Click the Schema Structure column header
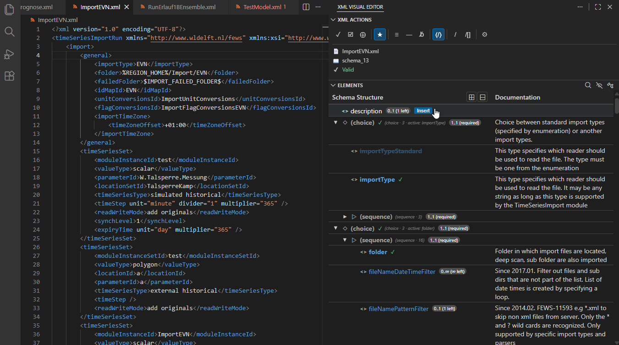Image resolution: width=619 pixels, height=345 pixels. click(x=357, y=97)
